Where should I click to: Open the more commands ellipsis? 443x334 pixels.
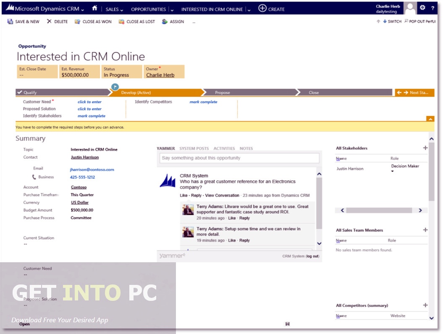point(194,22)
